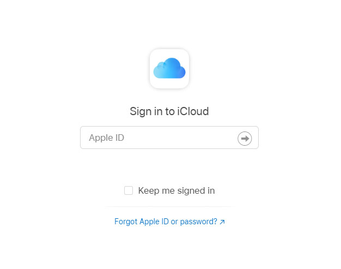Click the arrow button to continue sign-in
Viewport: 341px width, 269px height.
click(245, 138)
